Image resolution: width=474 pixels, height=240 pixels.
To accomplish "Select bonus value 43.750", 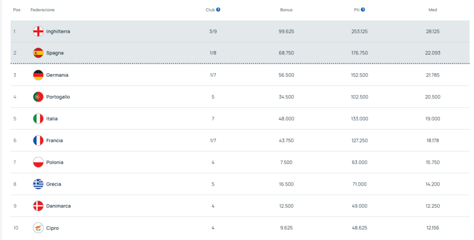I will click(x=286, y=140).
